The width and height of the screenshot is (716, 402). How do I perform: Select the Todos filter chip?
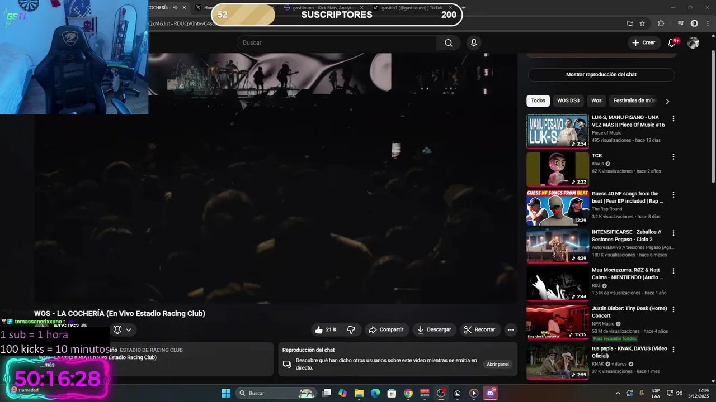(538, 101)
